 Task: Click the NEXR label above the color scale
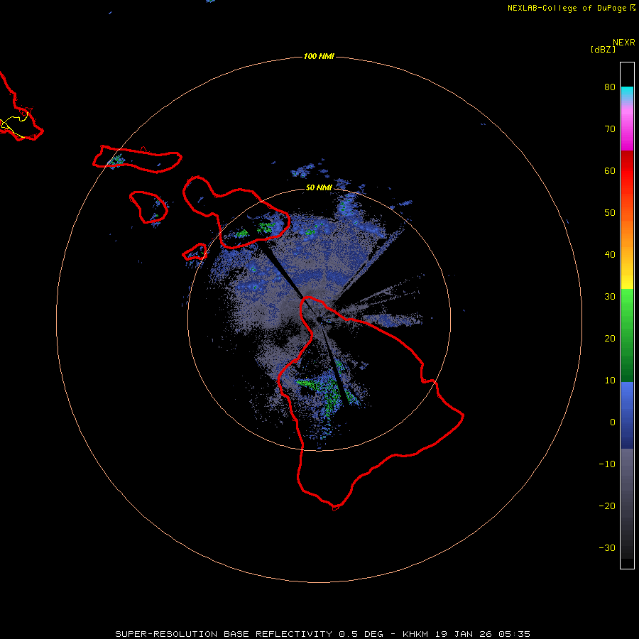pos(624,43)
